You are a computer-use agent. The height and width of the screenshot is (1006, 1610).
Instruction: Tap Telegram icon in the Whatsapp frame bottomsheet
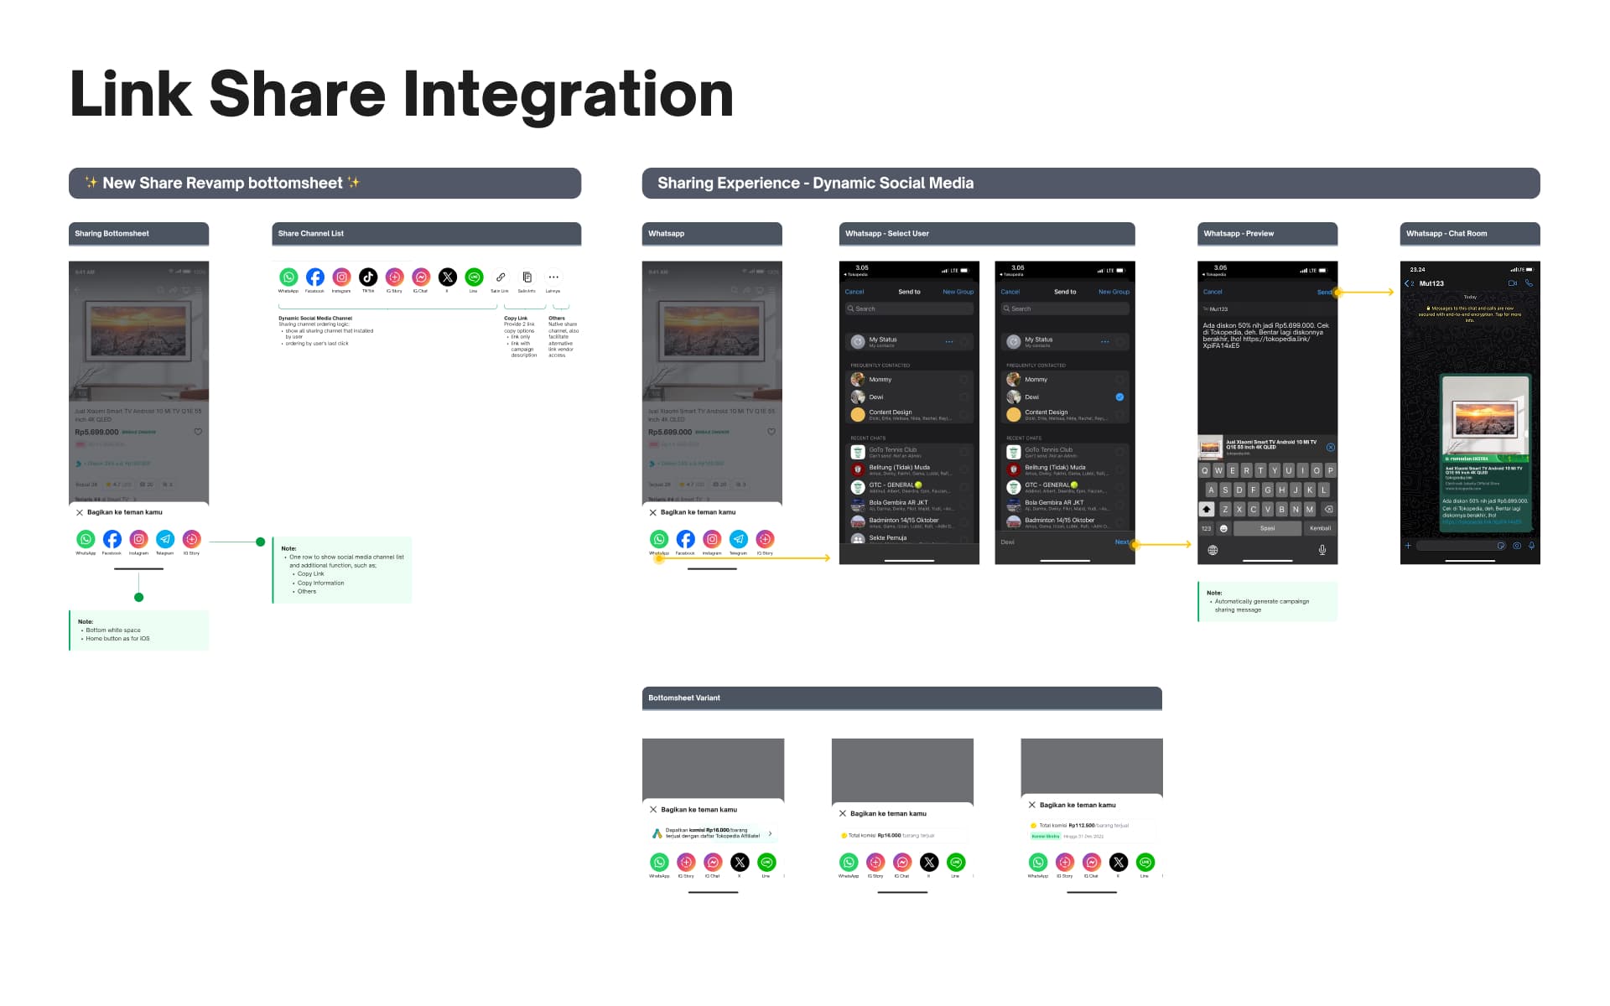[739, 539]
